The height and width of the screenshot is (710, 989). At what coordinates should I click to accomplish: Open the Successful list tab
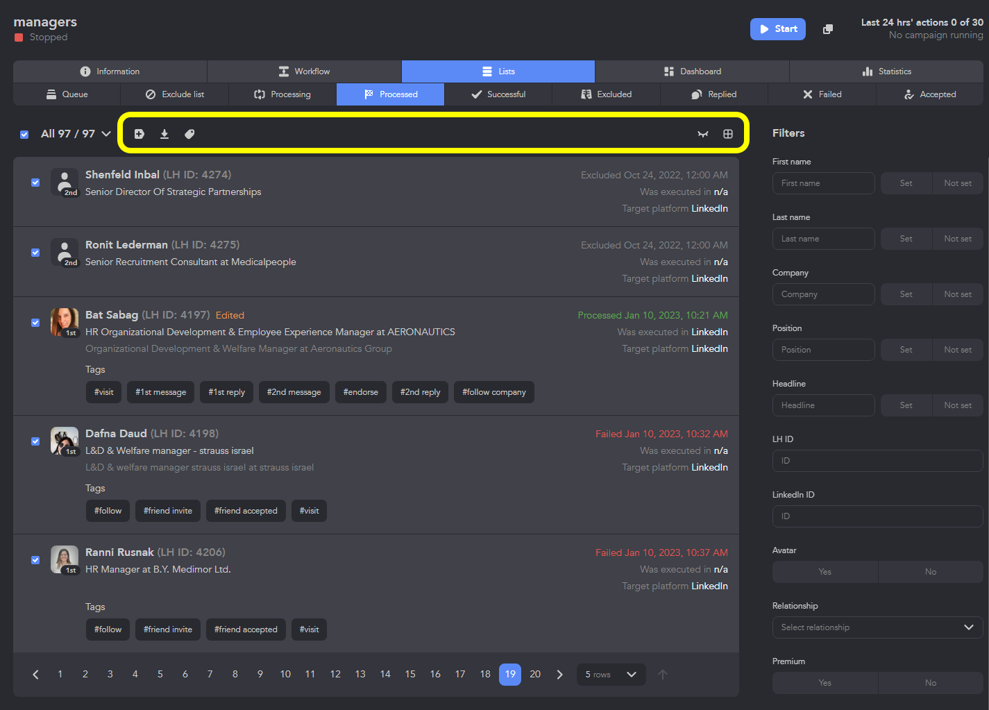tap(498, 94)
